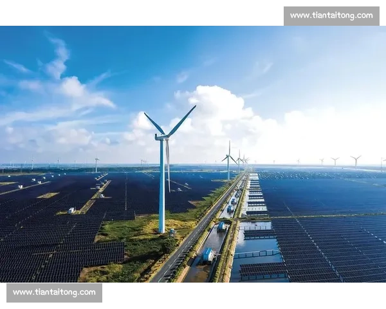The height and width of the screenshot is (309, 386).
Task: Click the bottom-left www.tiantaitong.com watermark
Action: (x=54, y=293)
